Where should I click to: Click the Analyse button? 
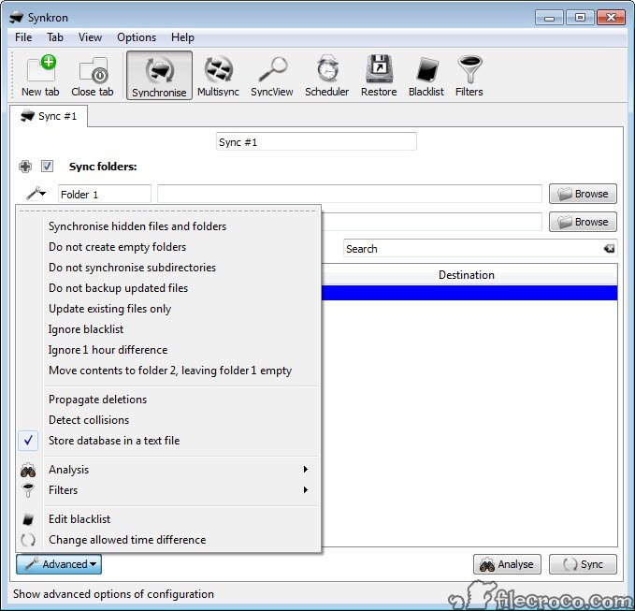click(507, 564)
